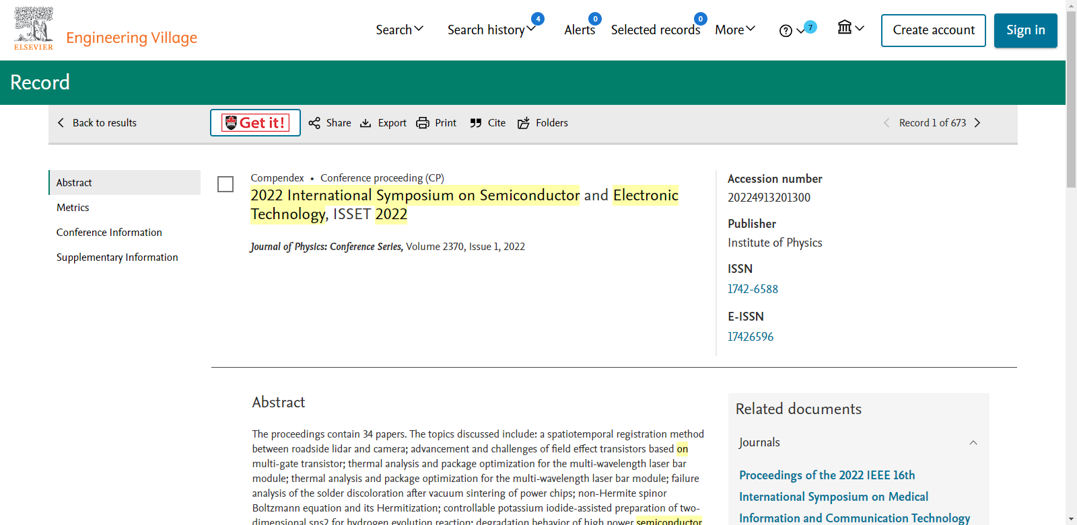Click the Share icon
The image size is (1077, 525).
(x=314, y=123)
